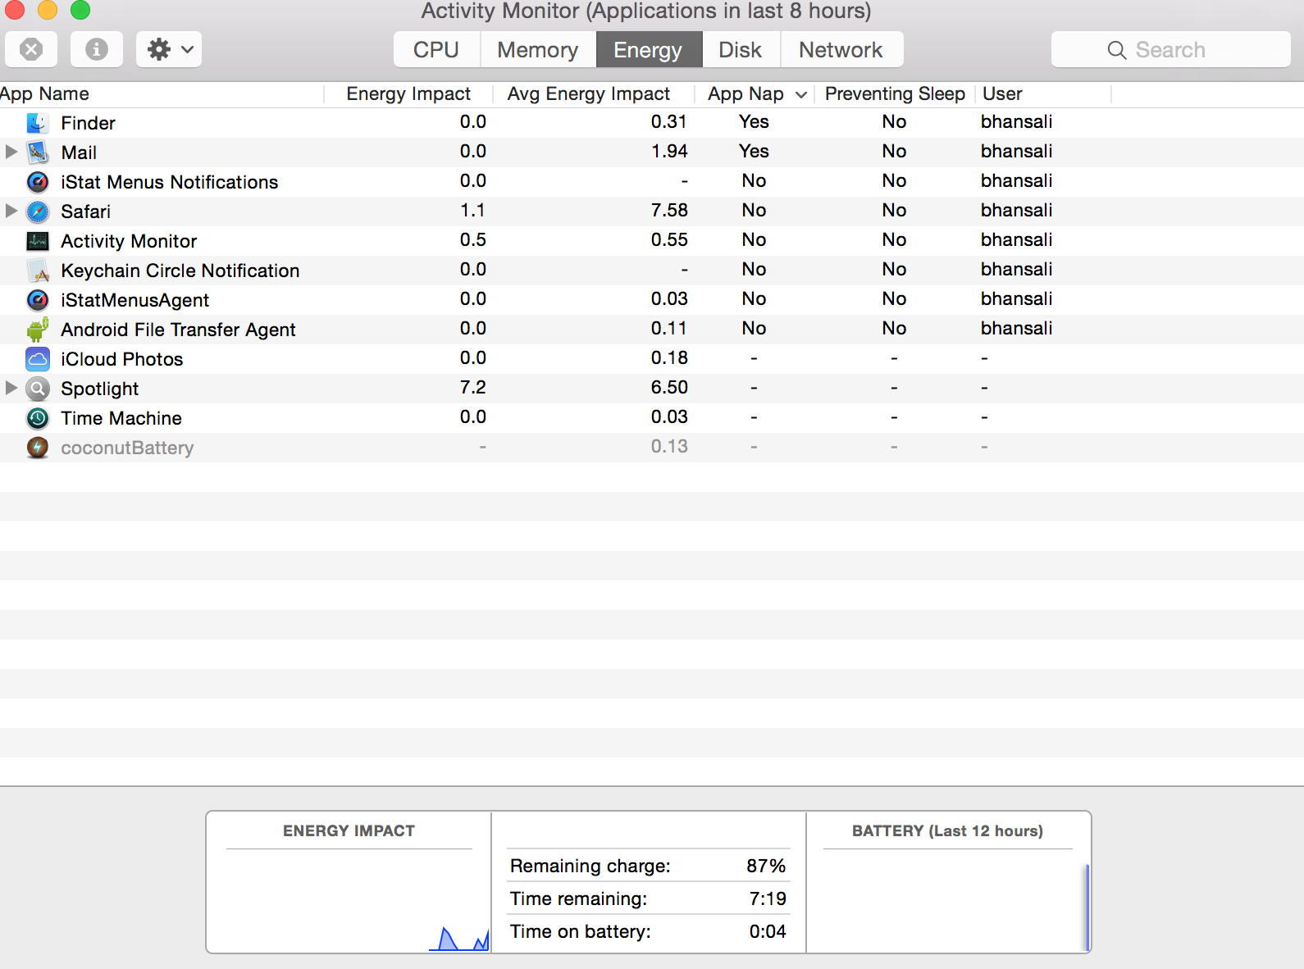Select the Energy tab
The width and height of the screenshot is (1304, 969).
[x=649, y=50]
